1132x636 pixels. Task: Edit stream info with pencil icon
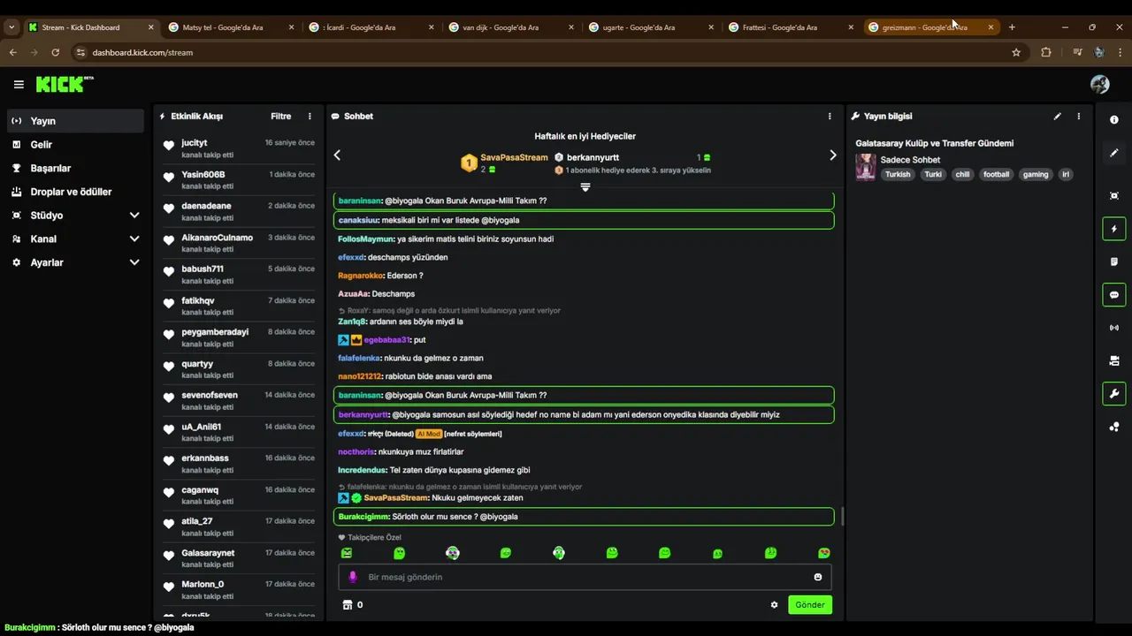point(1058,116)
